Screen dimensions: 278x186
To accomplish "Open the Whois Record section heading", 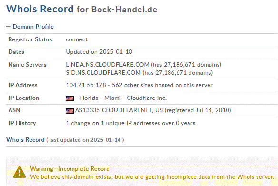I will [25, 140].
